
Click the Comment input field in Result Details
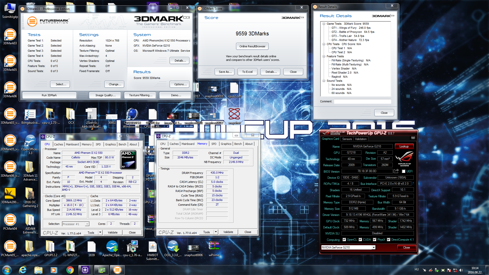point(363,101)
